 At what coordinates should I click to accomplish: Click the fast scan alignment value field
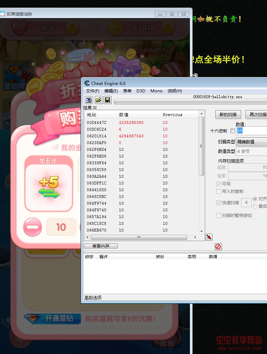pyautogui.click(x=246, y=203)
